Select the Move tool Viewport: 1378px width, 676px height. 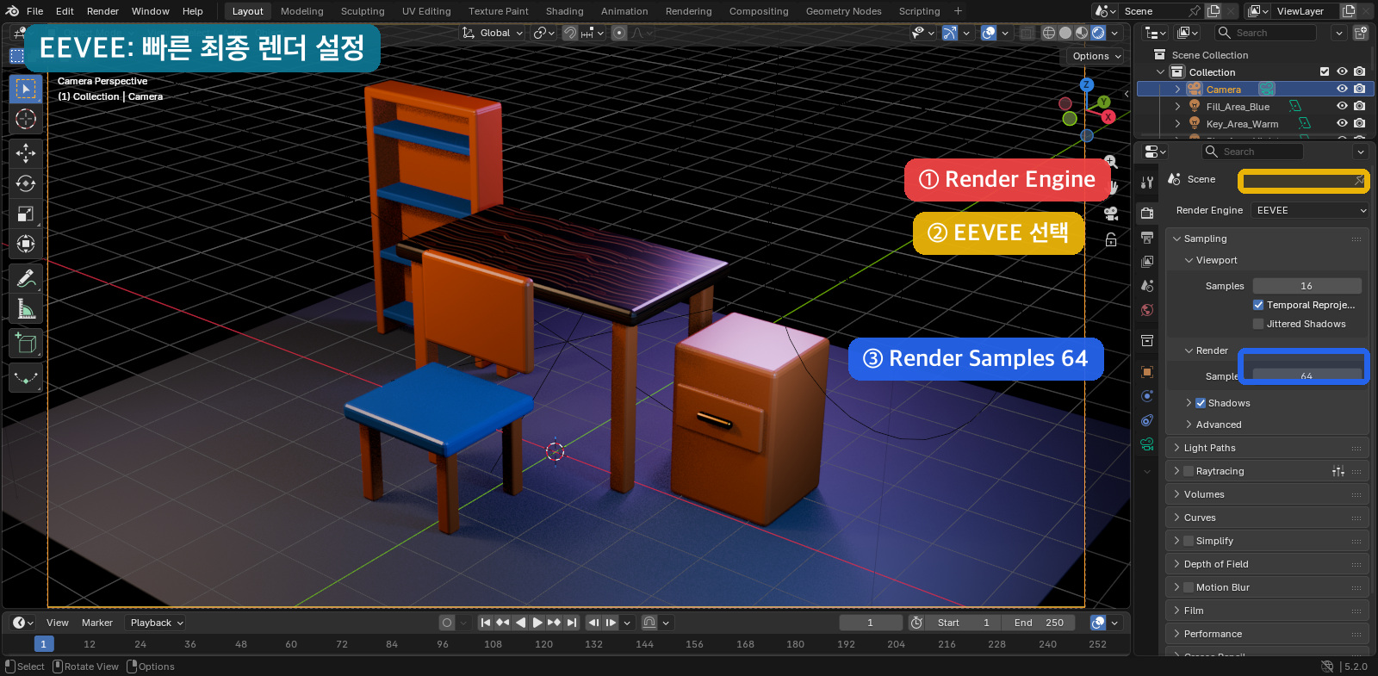(26, 153)
